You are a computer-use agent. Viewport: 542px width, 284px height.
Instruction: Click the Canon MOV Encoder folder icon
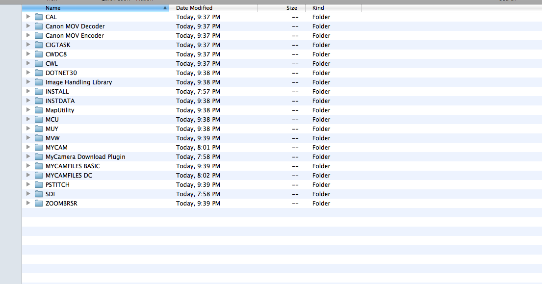39,36
